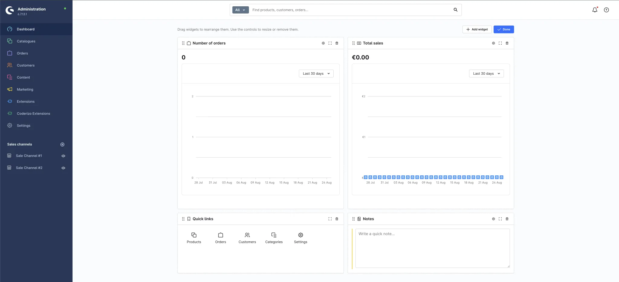Open Orders in sidebar menu
This screenshot has width=619, height=282.
36,53
